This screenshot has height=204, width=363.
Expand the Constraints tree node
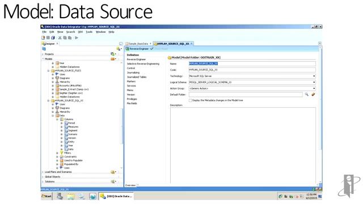[x=57, y=157]
